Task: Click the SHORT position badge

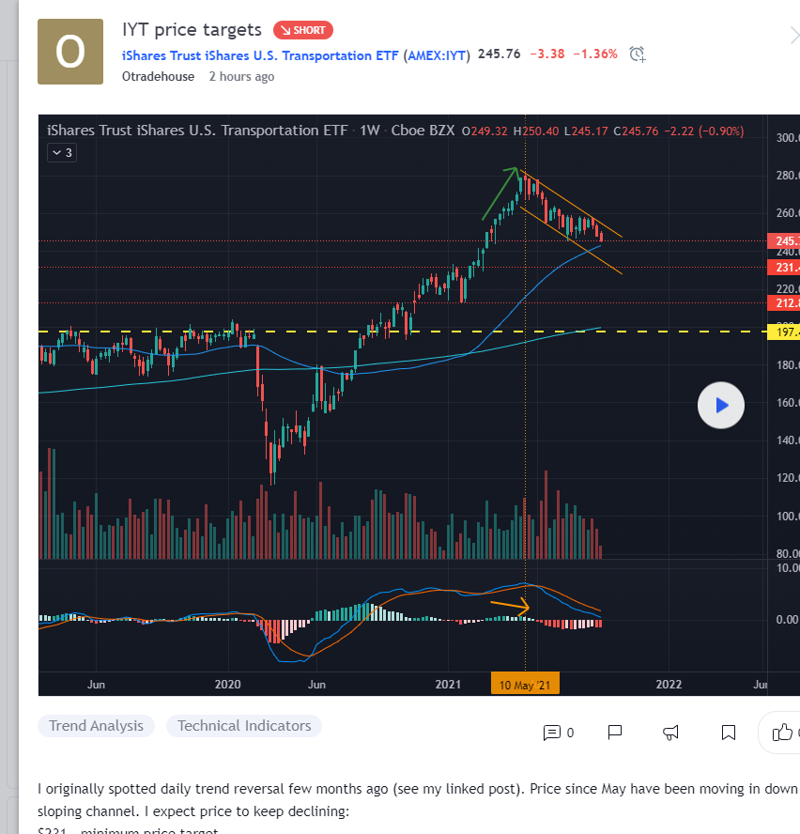Action: [x=302, y=30]
